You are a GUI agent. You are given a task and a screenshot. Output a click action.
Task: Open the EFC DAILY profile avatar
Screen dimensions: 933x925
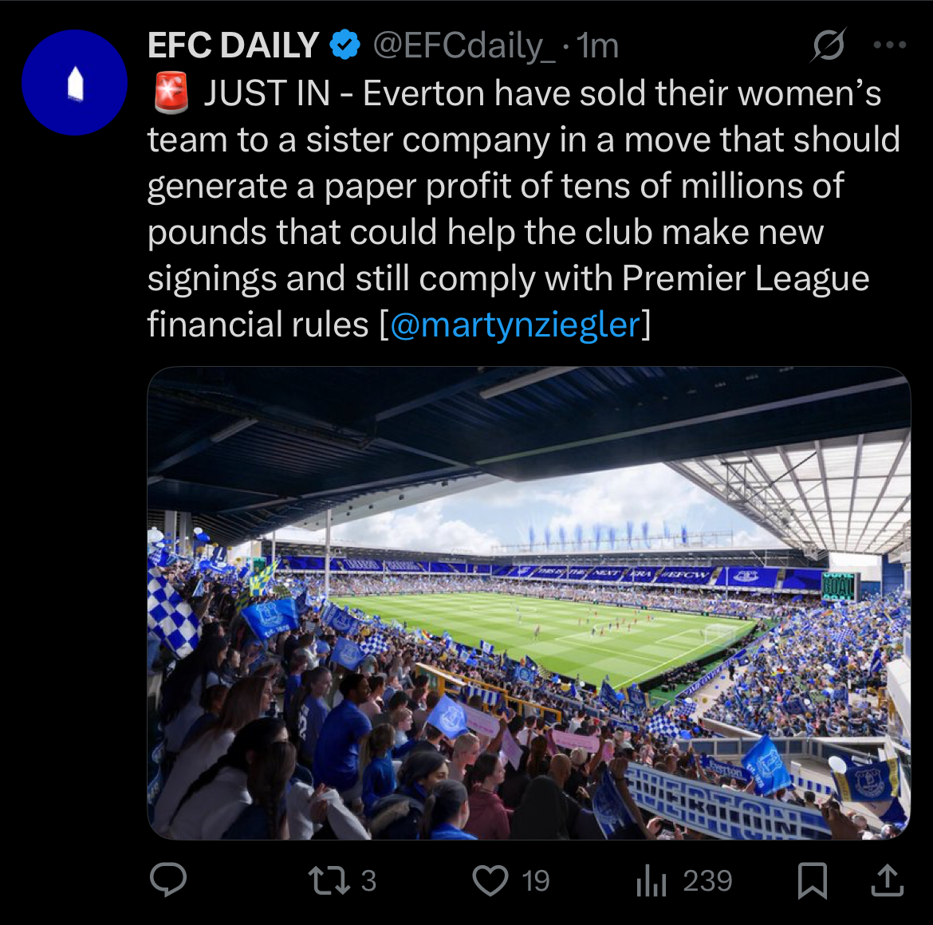74,83
